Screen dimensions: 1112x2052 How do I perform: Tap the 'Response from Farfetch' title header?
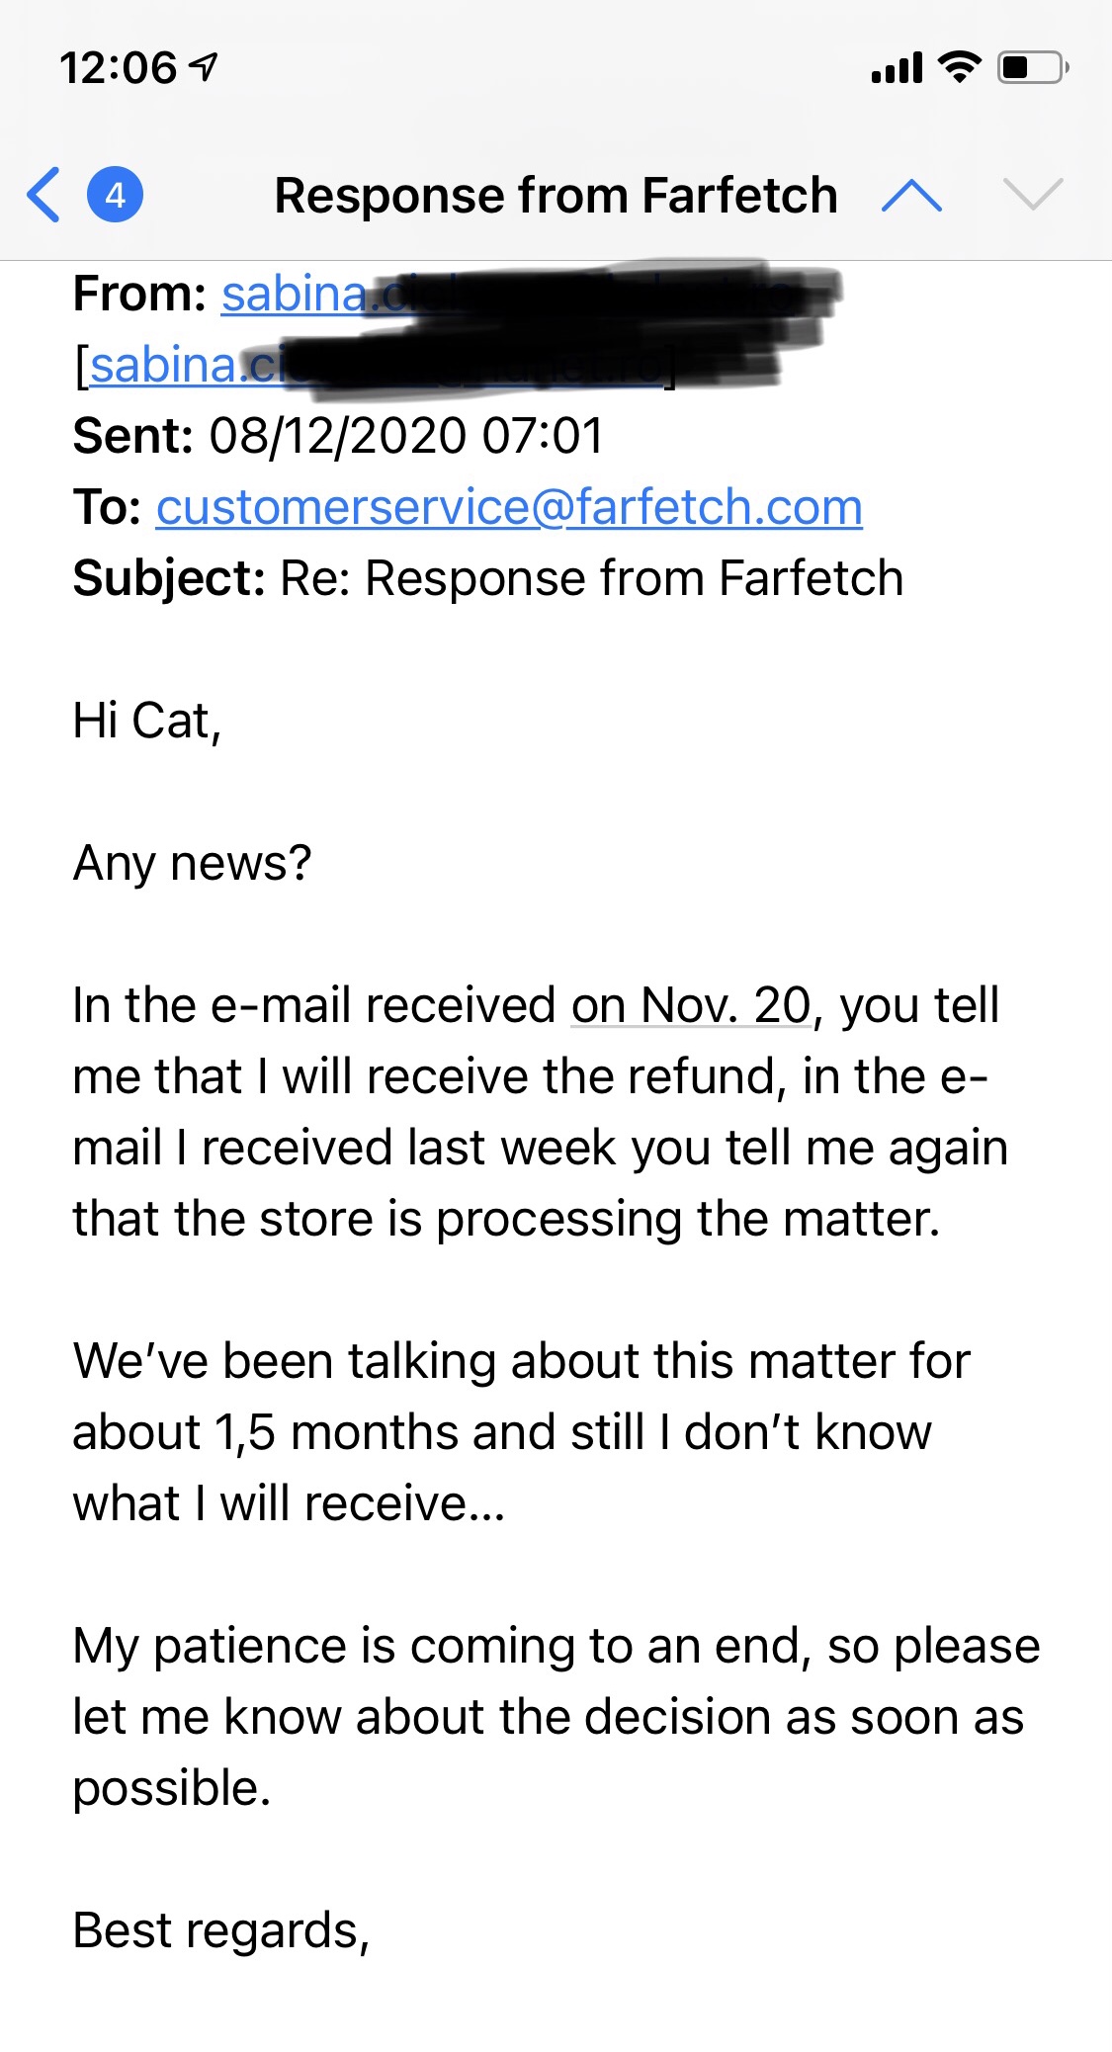click(556, 195)
